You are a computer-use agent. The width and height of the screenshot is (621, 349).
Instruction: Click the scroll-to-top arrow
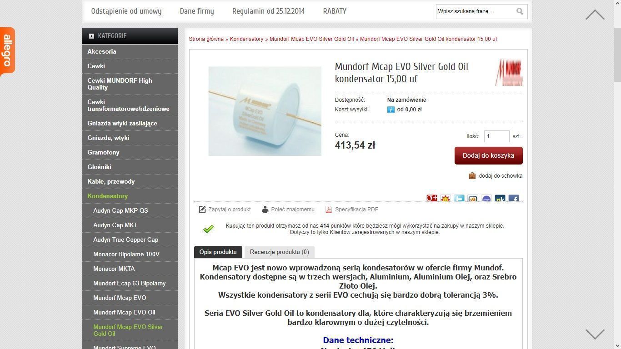pyautogui.click(x=595, y=15)
